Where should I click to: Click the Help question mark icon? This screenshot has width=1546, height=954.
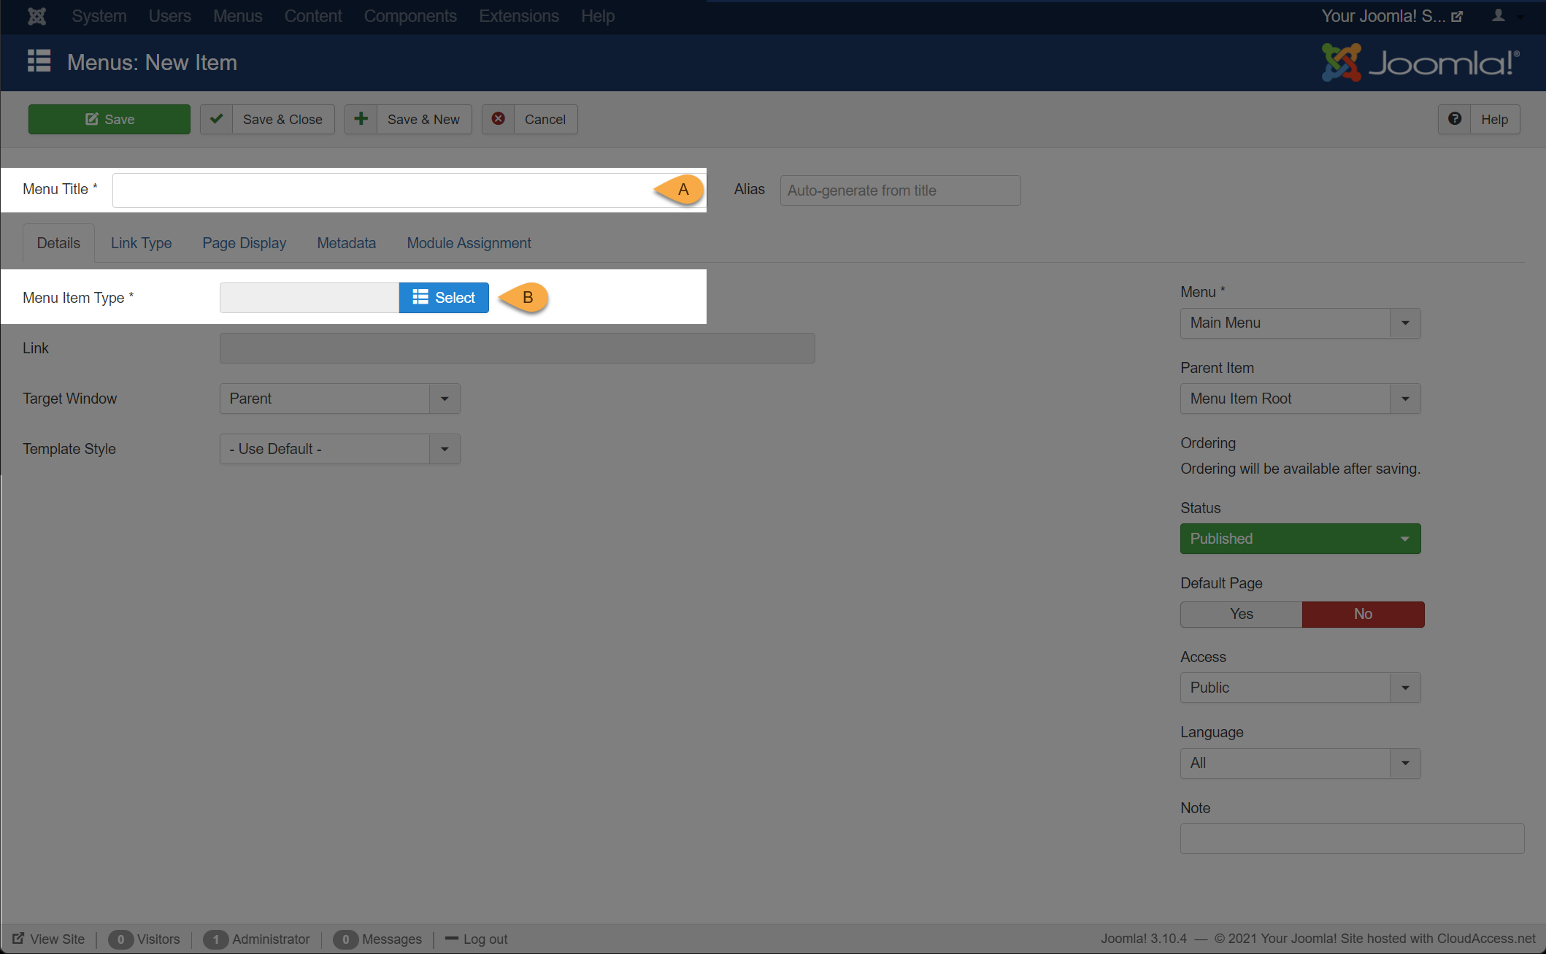pos(1455,119)
